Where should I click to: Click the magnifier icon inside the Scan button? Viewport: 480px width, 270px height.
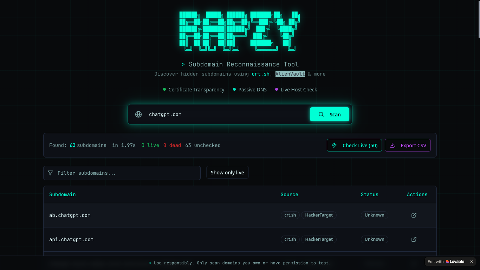pyautogui.click(x=321, y=114)
